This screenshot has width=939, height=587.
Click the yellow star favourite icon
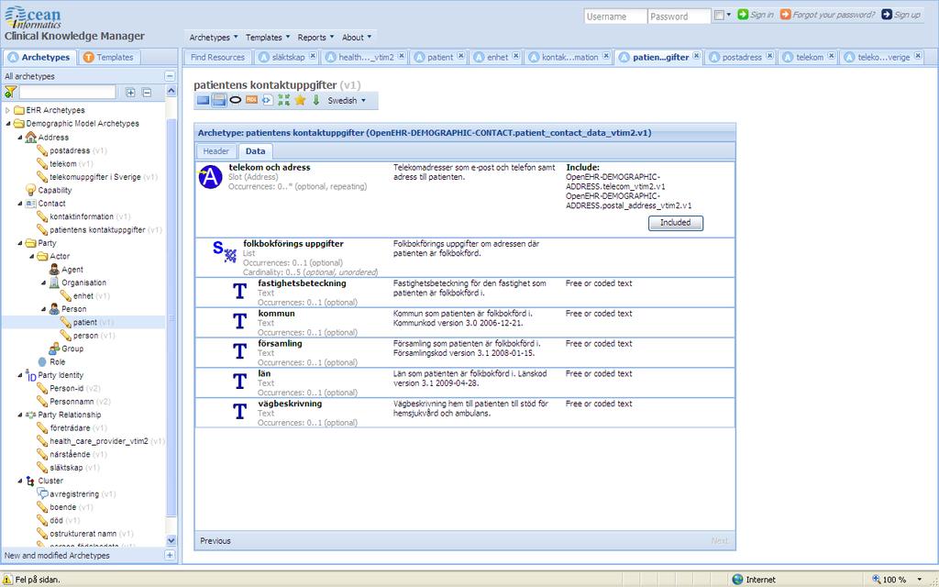[300, 101]
